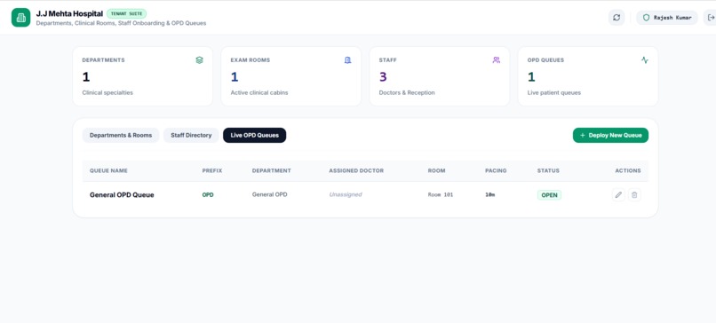The width and height of the screenshot is (716, 323).
Task: Click the J.J Mehta Hospital title
Action: point(69,13)
